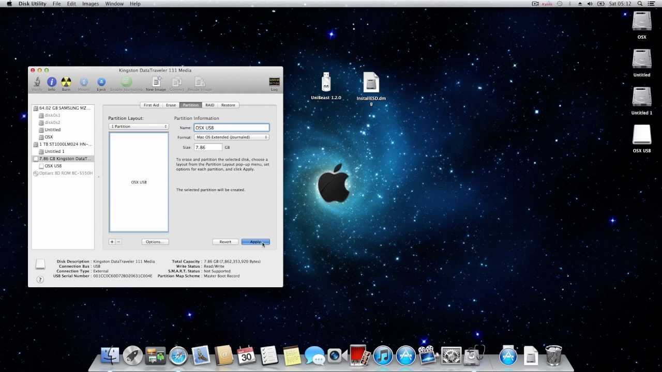Open the Log from the toolbar
This screenshot has width=662, height=372.
click(x=275, y=84)
